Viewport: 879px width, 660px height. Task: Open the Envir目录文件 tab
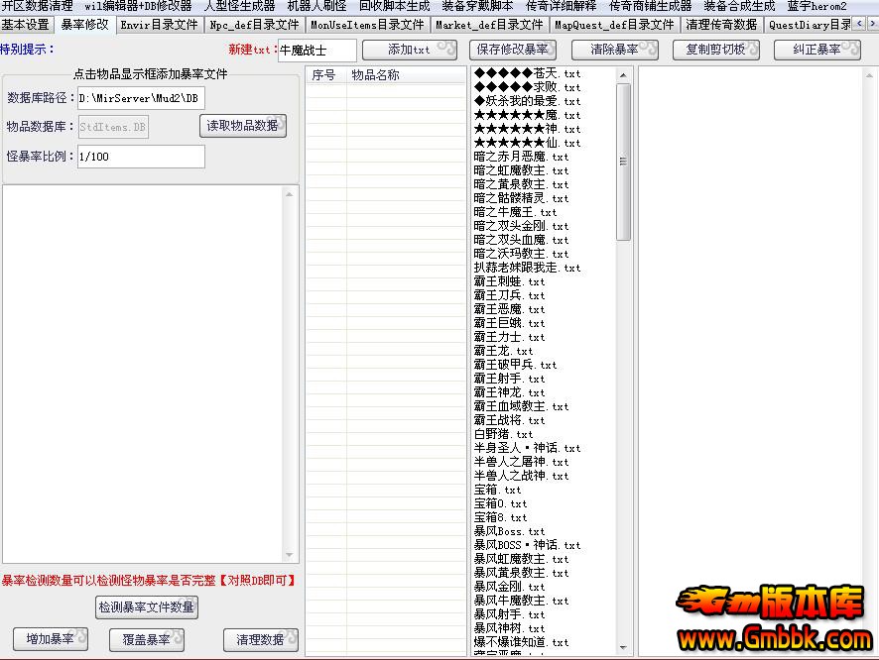pos(159,25)
